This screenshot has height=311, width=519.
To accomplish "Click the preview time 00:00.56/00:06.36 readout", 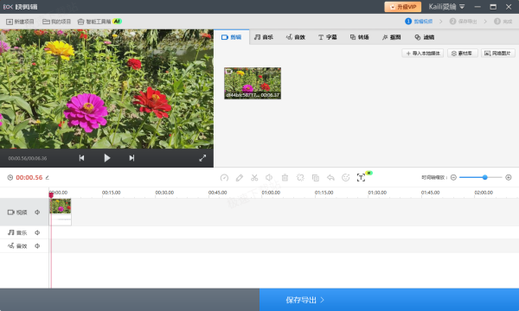I will click(28, 158).
